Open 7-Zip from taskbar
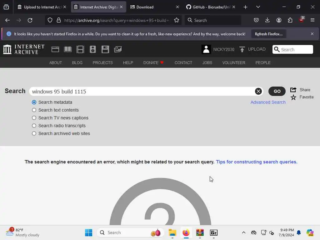 tap(214, 232)
